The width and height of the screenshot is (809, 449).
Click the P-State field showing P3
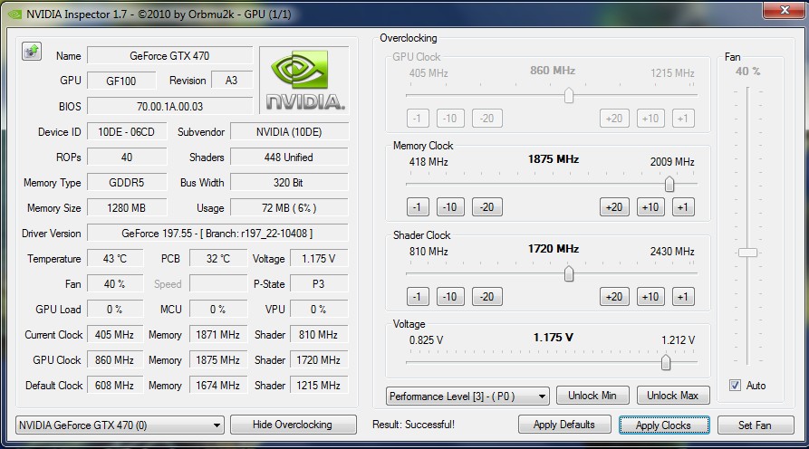click(x=319, y=283)
